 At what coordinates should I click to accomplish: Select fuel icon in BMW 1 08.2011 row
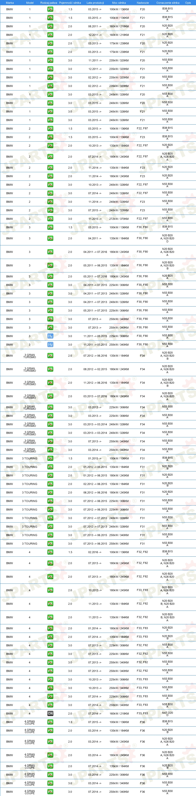click(50, 26)
